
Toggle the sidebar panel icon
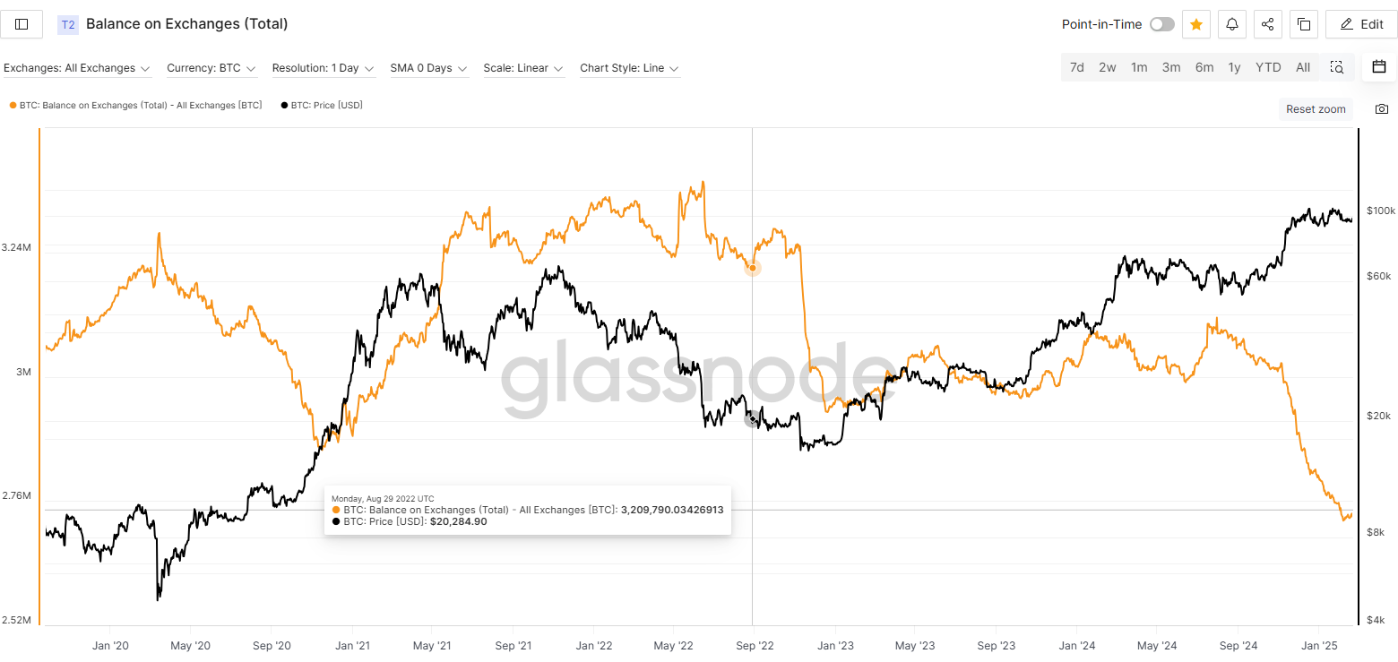tap(22, 24)
